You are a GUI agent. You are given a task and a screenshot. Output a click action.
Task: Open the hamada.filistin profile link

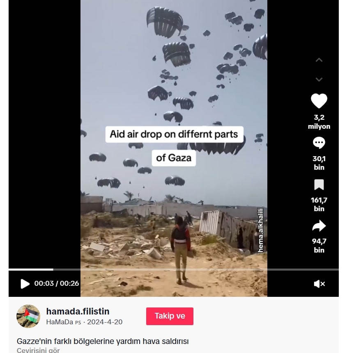pyautogui.click(x=78, y=311)
